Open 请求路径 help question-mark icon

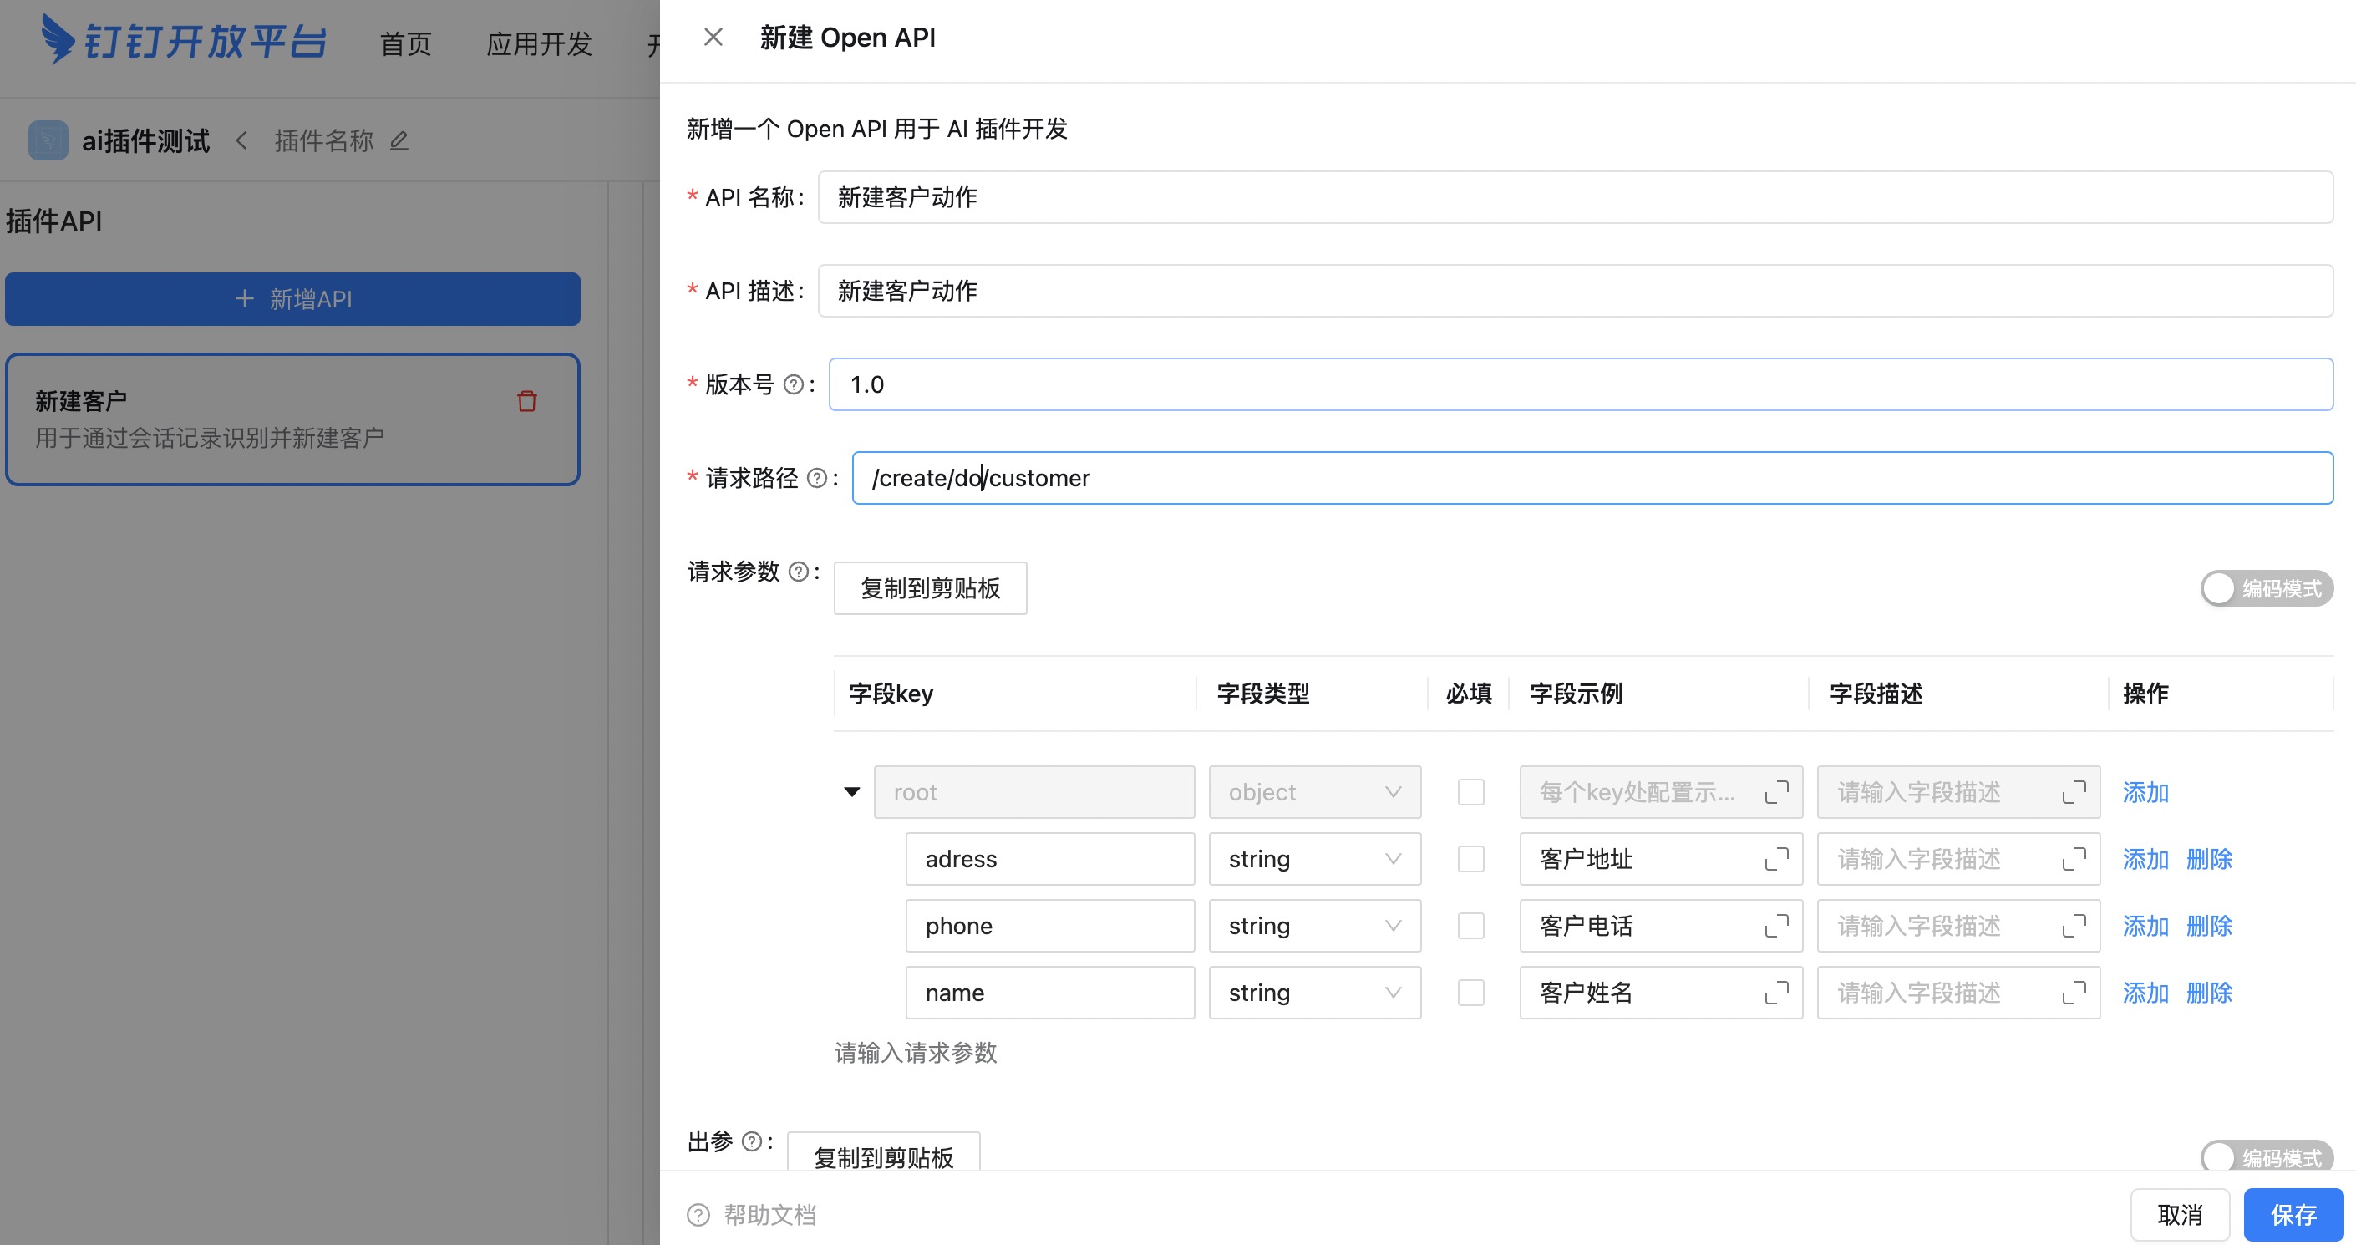818,479
